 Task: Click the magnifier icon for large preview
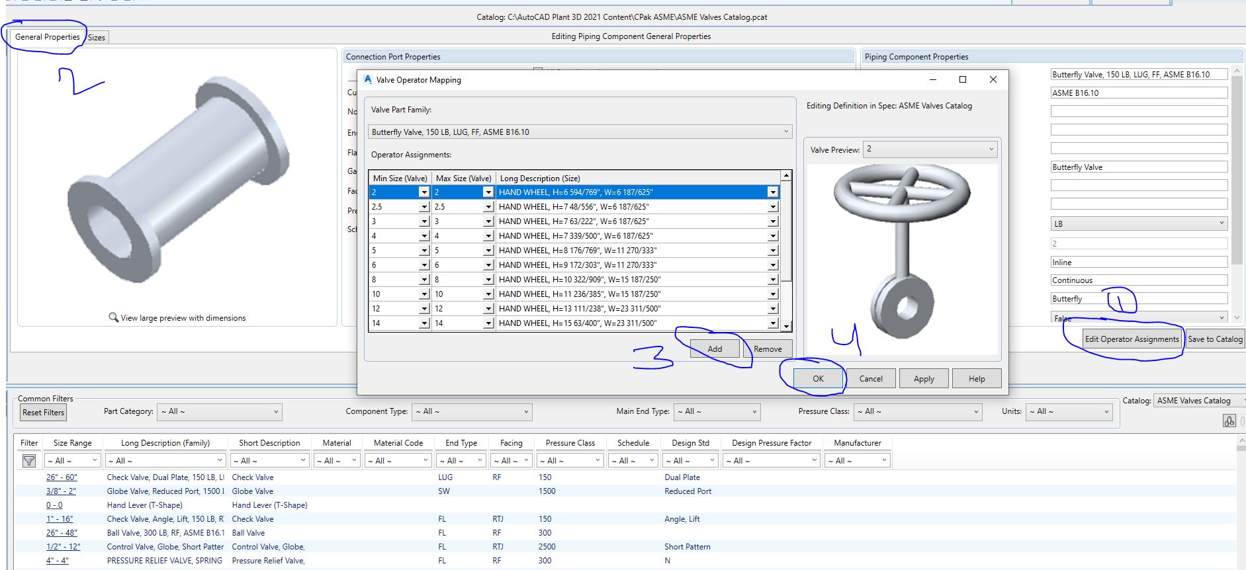pos(113,317)
